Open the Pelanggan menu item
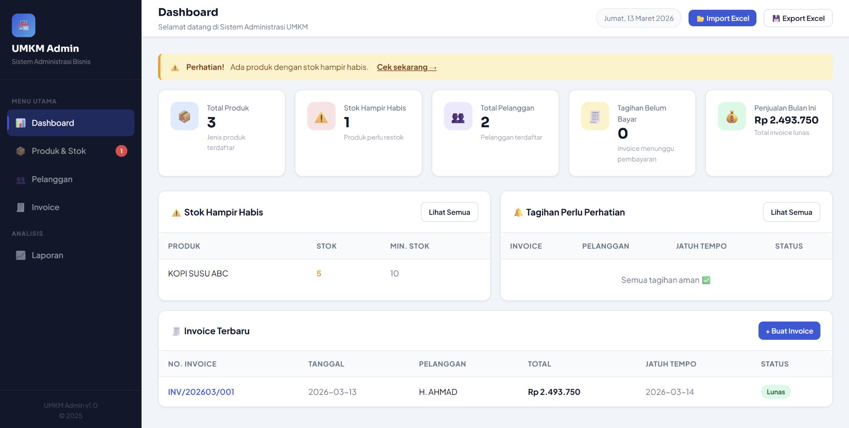Screen dimensions: 849x428 (x=52, y=179)
